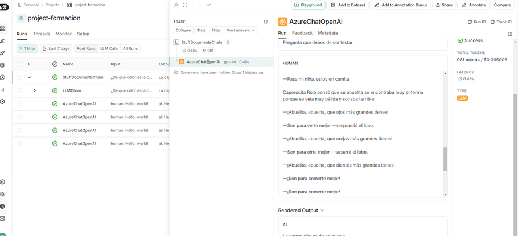Check the LLMChain row checkbox
The image size is (518, 236).
coord(19,90)
